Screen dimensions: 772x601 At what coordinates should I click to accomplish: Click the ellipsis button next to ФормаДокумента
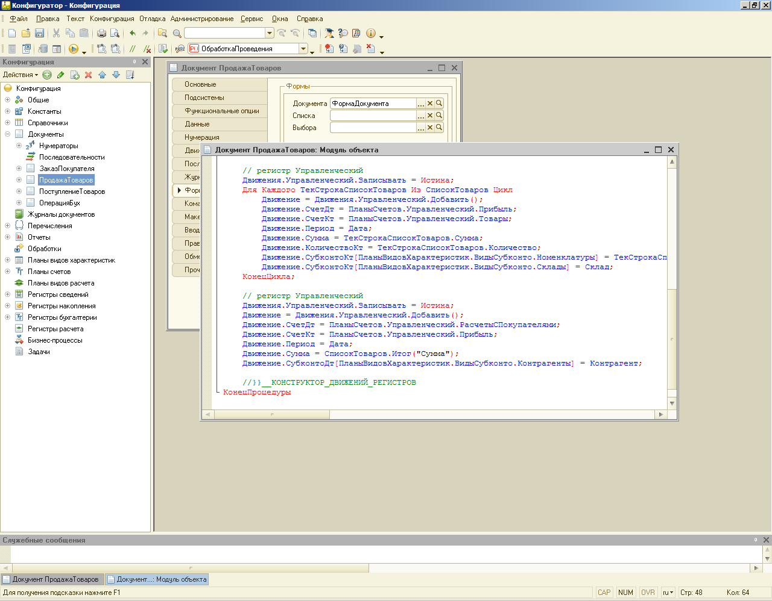tap(421, 104)
